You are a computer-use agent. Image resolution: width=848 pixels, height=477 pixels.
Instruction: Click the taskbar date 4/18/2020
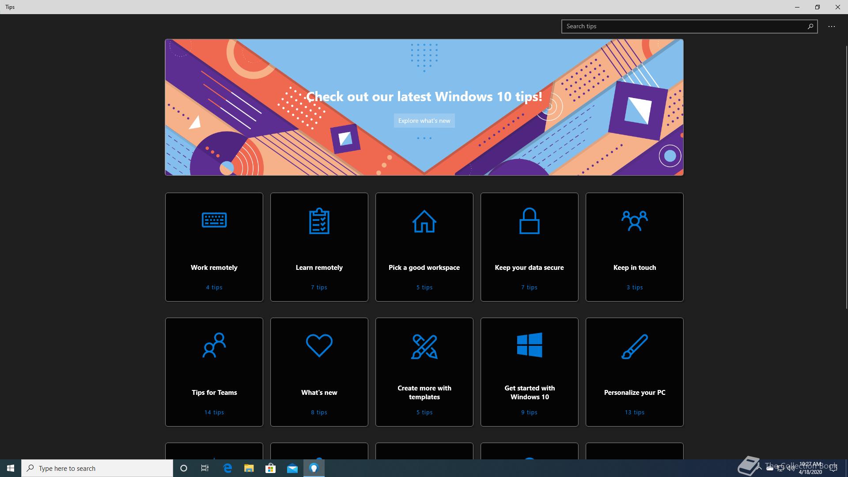[x=810, y=472]
